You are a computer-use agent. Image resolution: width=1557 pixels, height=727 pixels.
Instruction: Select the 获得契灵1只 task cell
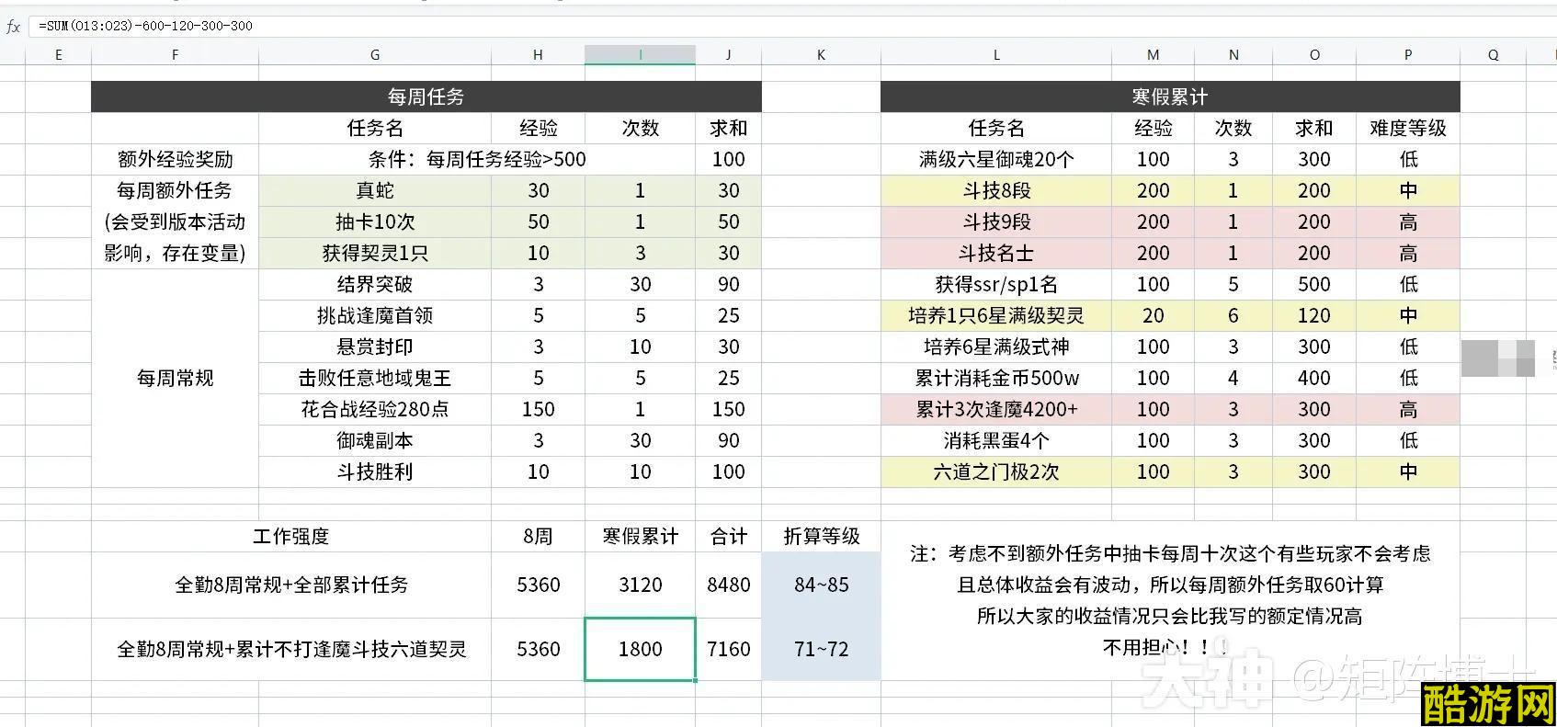375,253
